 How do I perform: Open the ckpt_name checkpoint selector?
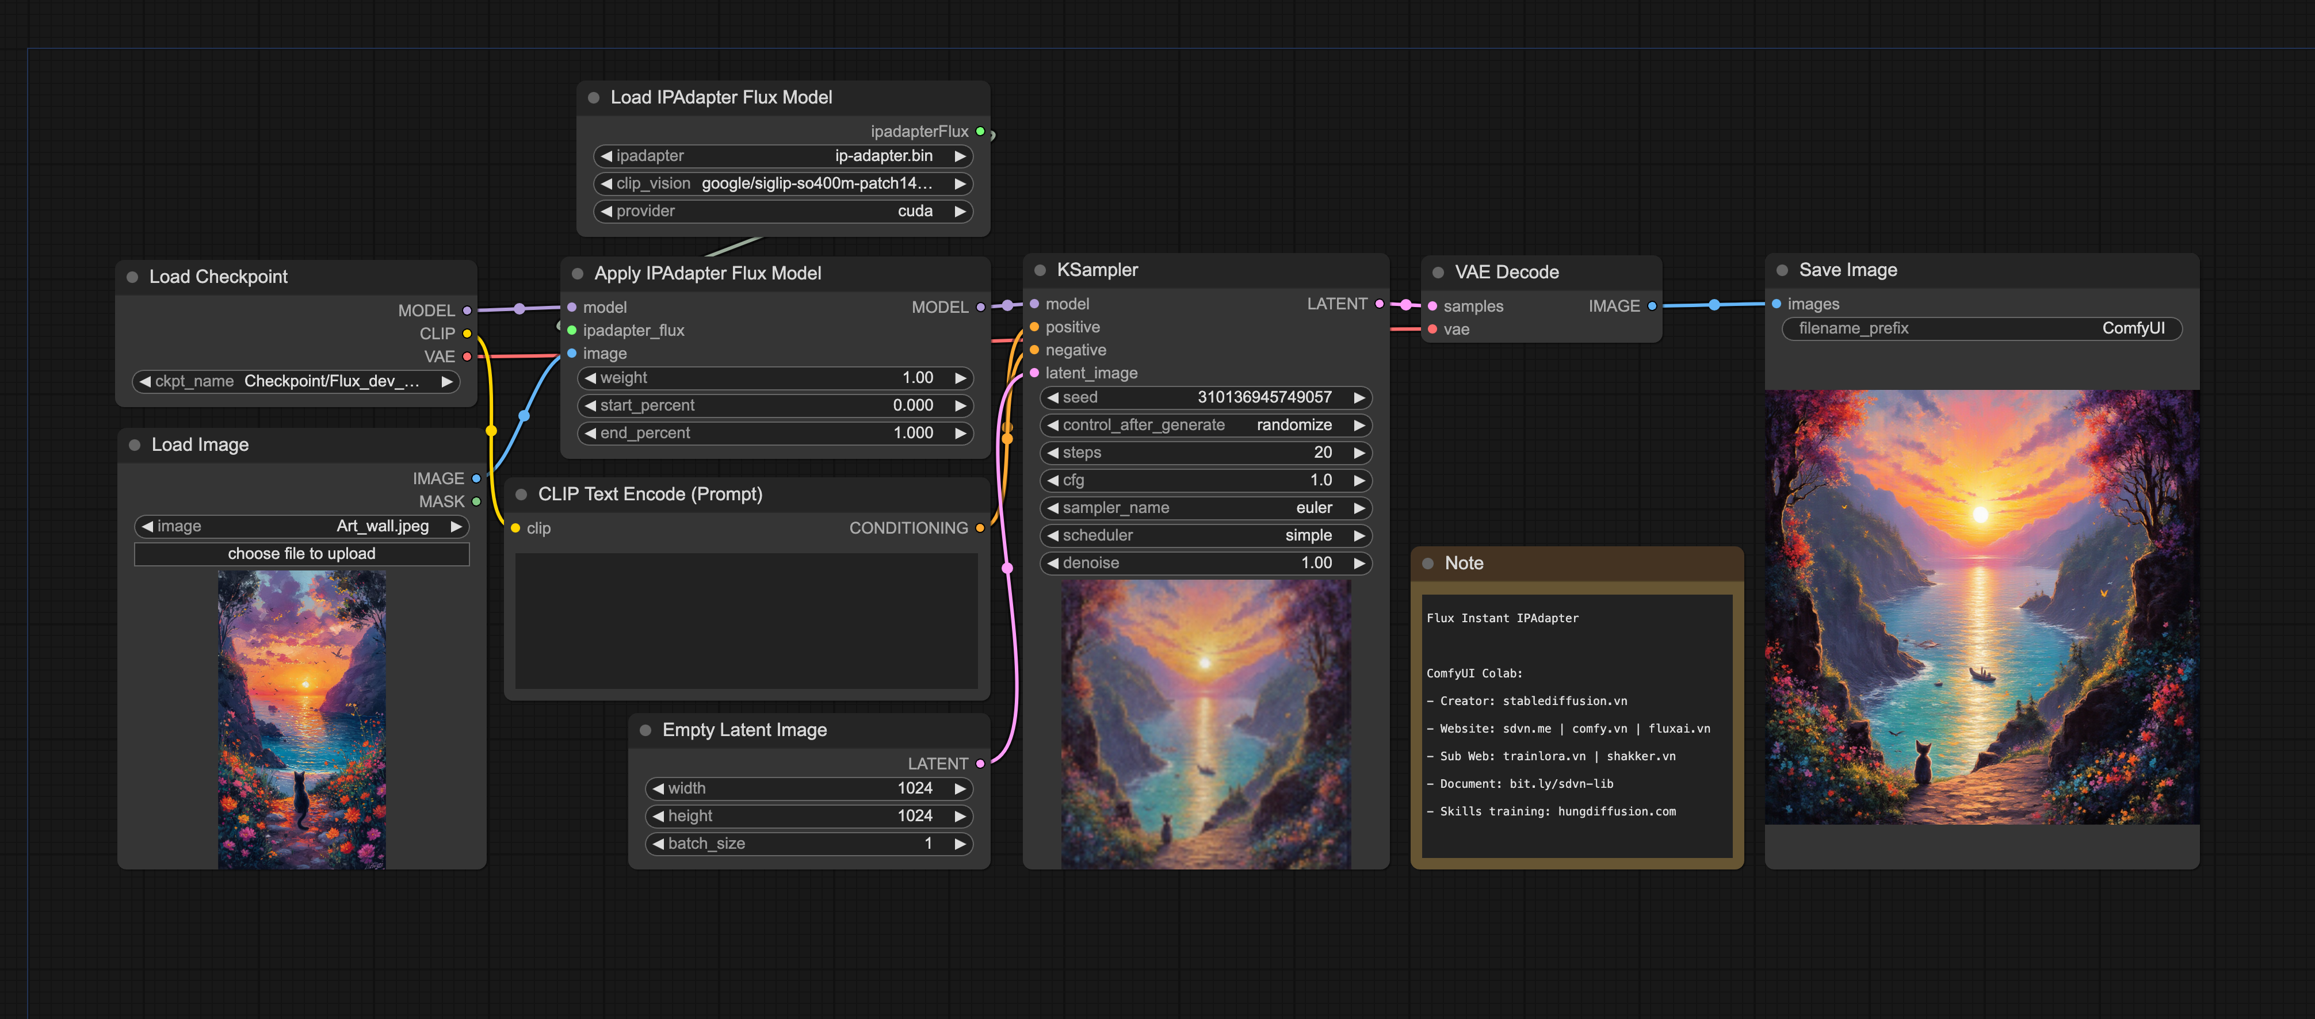pyautogui.click(x=296, y=382)
